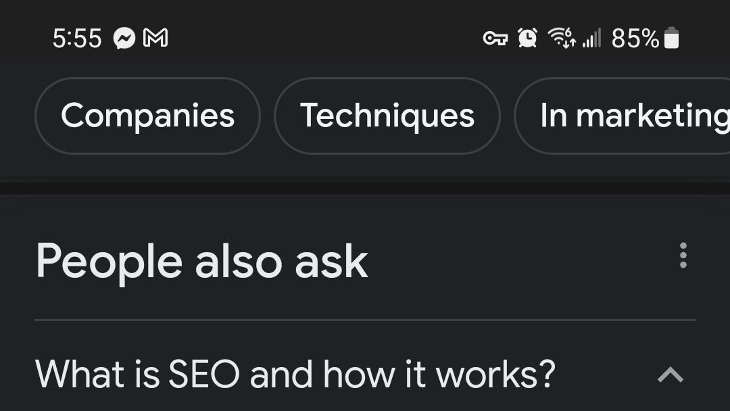Tap the VPN key status icon
The height and width of the screenshot is (411, 730).
tap(495, 38)
